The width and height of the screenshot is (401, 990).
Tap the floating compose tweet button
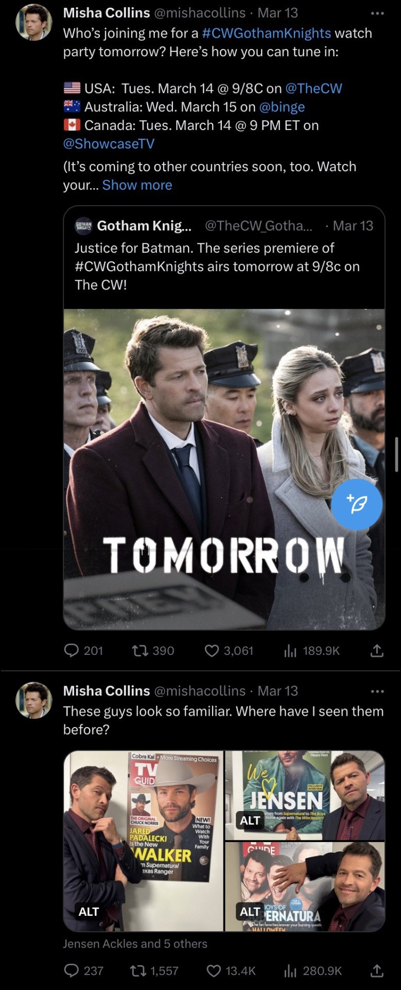click(x=356, y=504)
